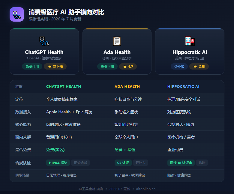This screenshot has width=234, height=194.
Task: Click the 普通用户(18+) cell
Action: pos(59,137)
